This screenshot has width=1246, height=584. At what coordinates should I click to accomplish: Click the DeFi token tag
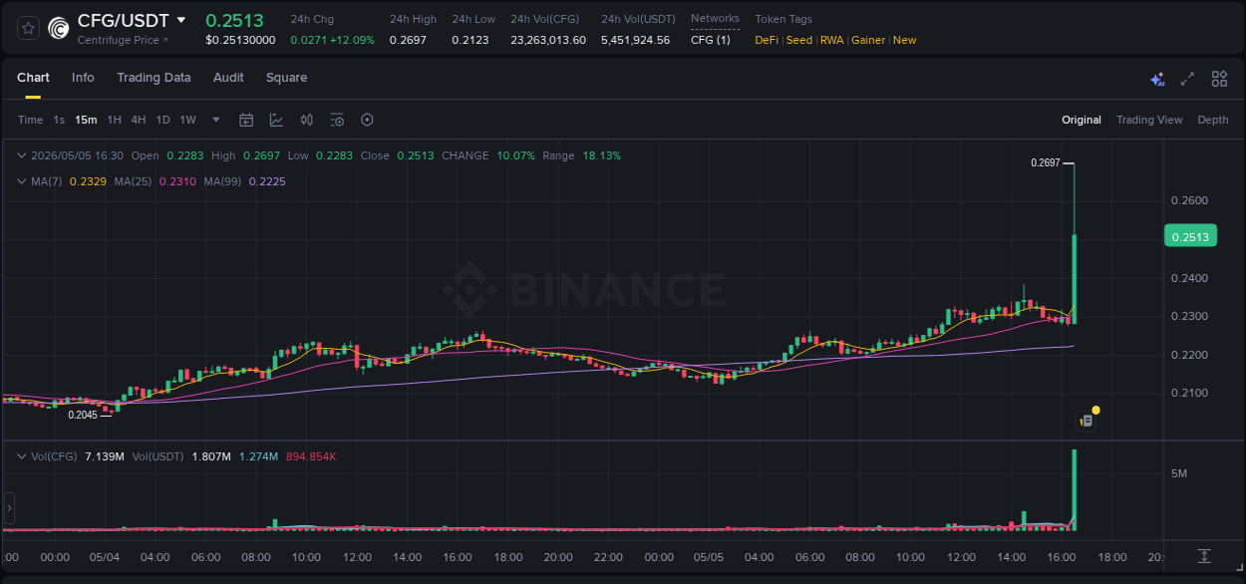[x=767, y=40]
